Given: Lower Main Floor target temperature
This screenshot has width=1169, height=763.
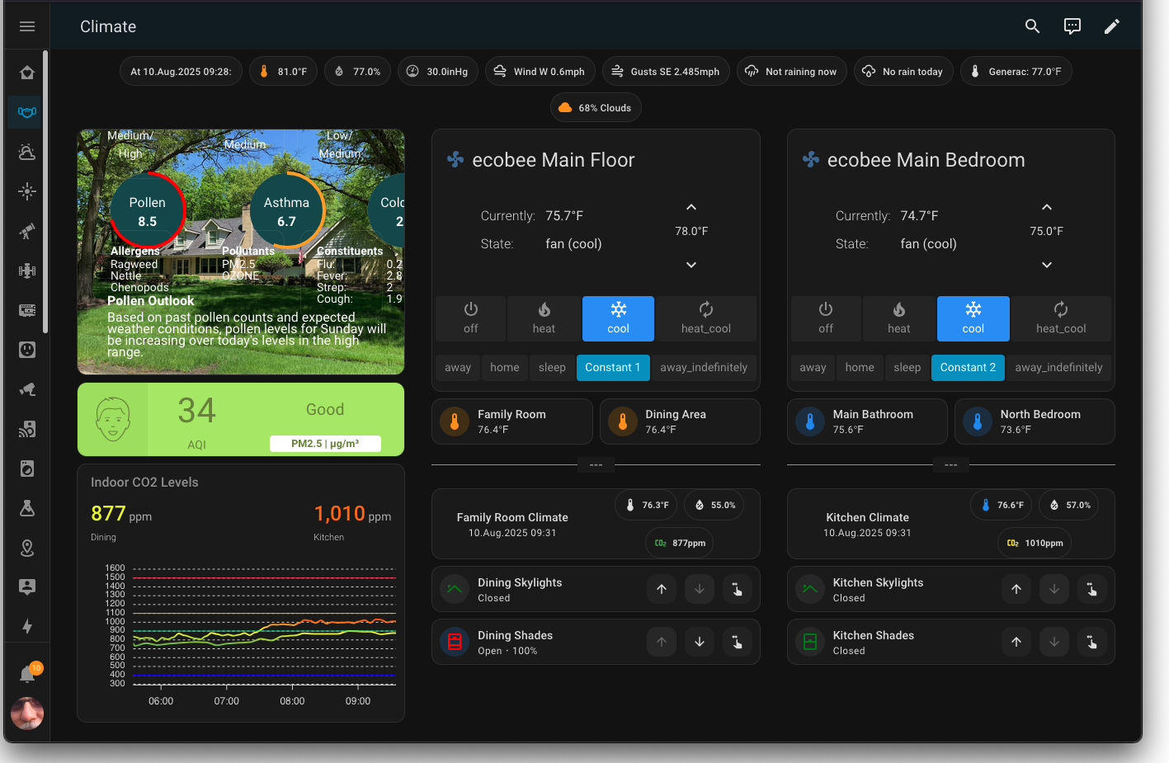Looking at the screenshot, I should click(x=691, y=265).
